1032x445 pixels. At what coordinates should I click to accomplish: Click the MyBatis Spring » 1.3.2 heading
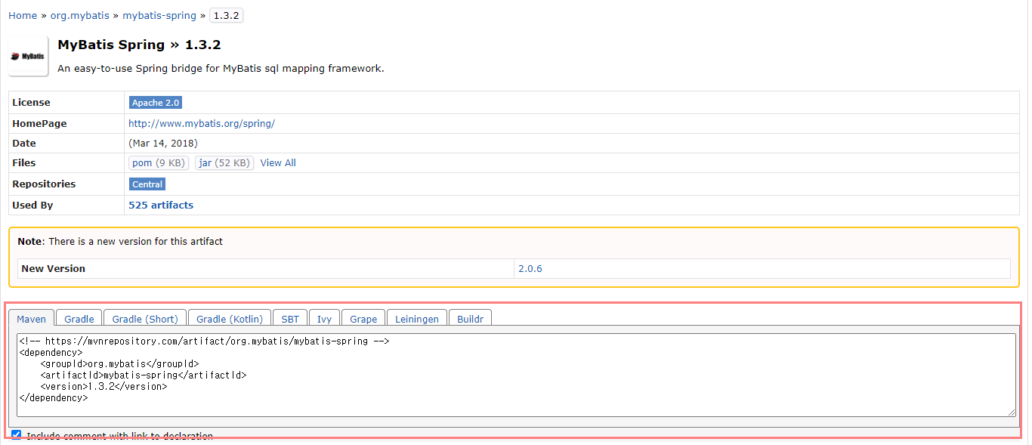click(x=139, y=45)
